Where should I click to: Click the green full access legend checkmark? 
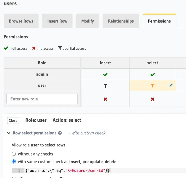tap(6, 48)
